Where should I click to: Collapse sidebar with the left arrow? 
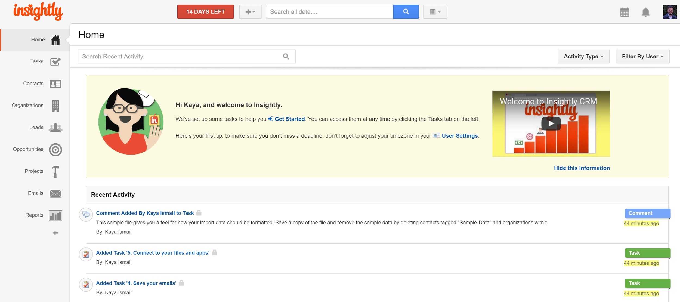click(55, 233)
